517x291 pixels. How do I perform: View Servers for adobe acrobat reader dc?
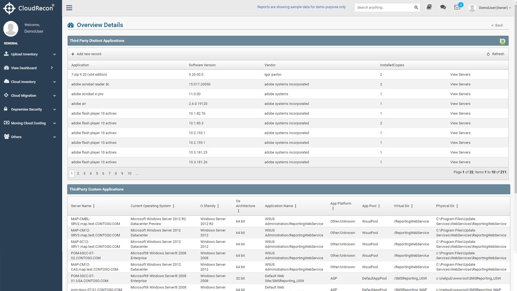460,84
